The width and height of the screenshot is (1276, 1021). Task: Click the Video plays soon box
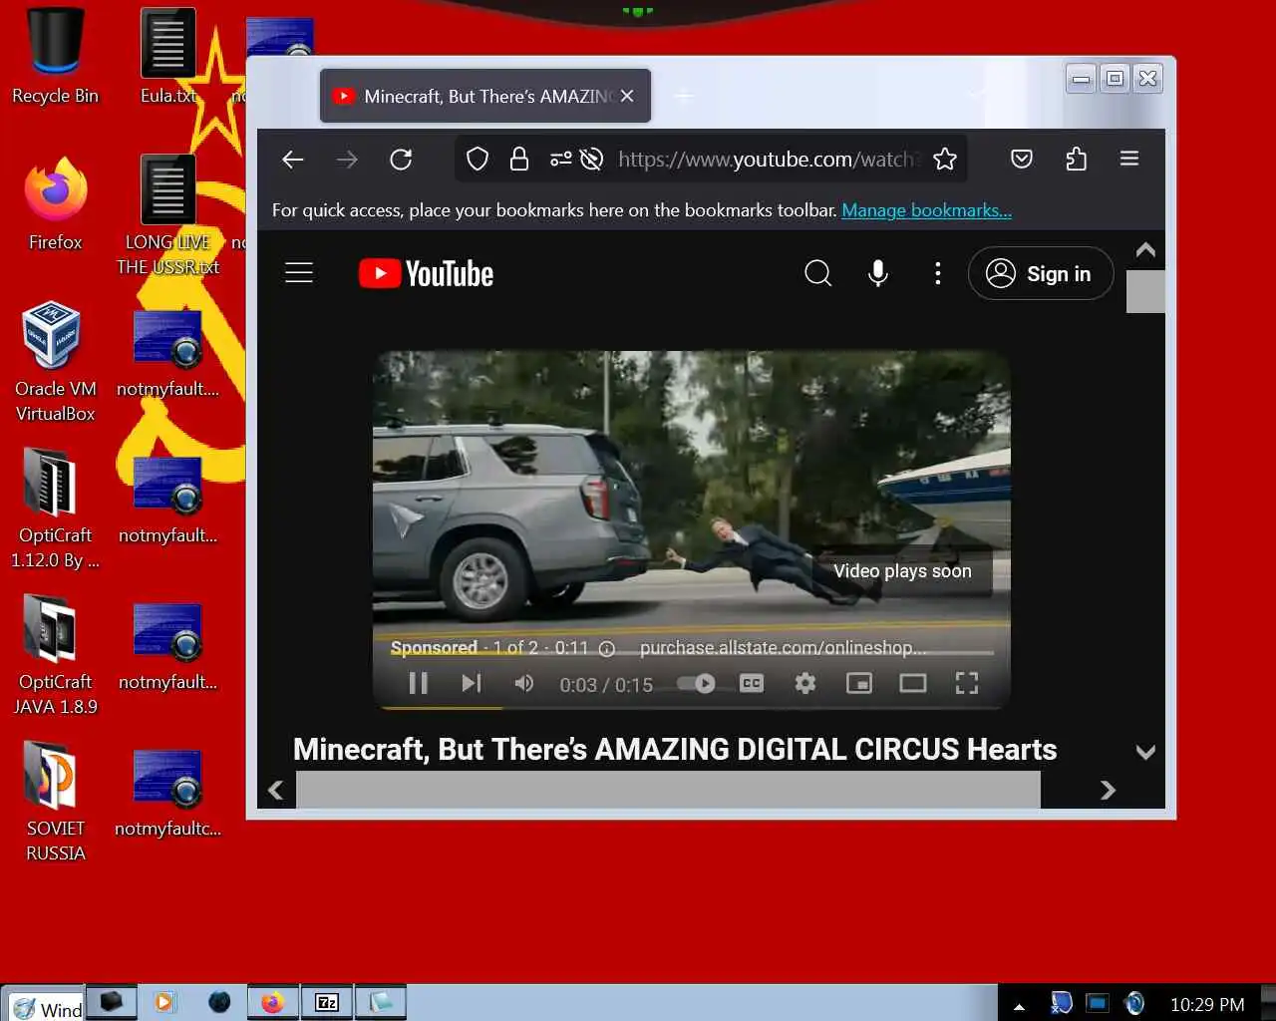(902, 571)
